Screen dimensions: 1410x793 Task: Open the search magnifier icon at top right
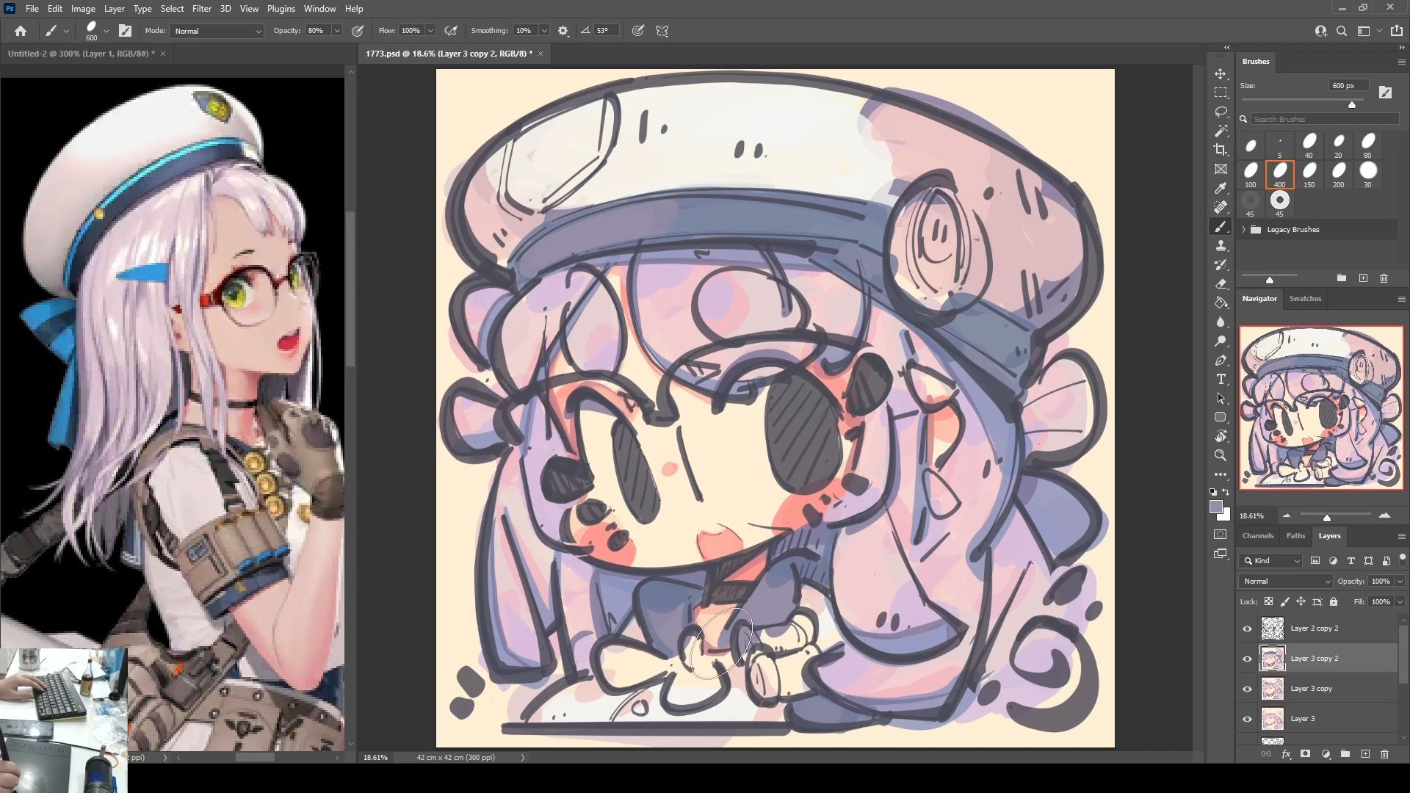[1342, 31]
